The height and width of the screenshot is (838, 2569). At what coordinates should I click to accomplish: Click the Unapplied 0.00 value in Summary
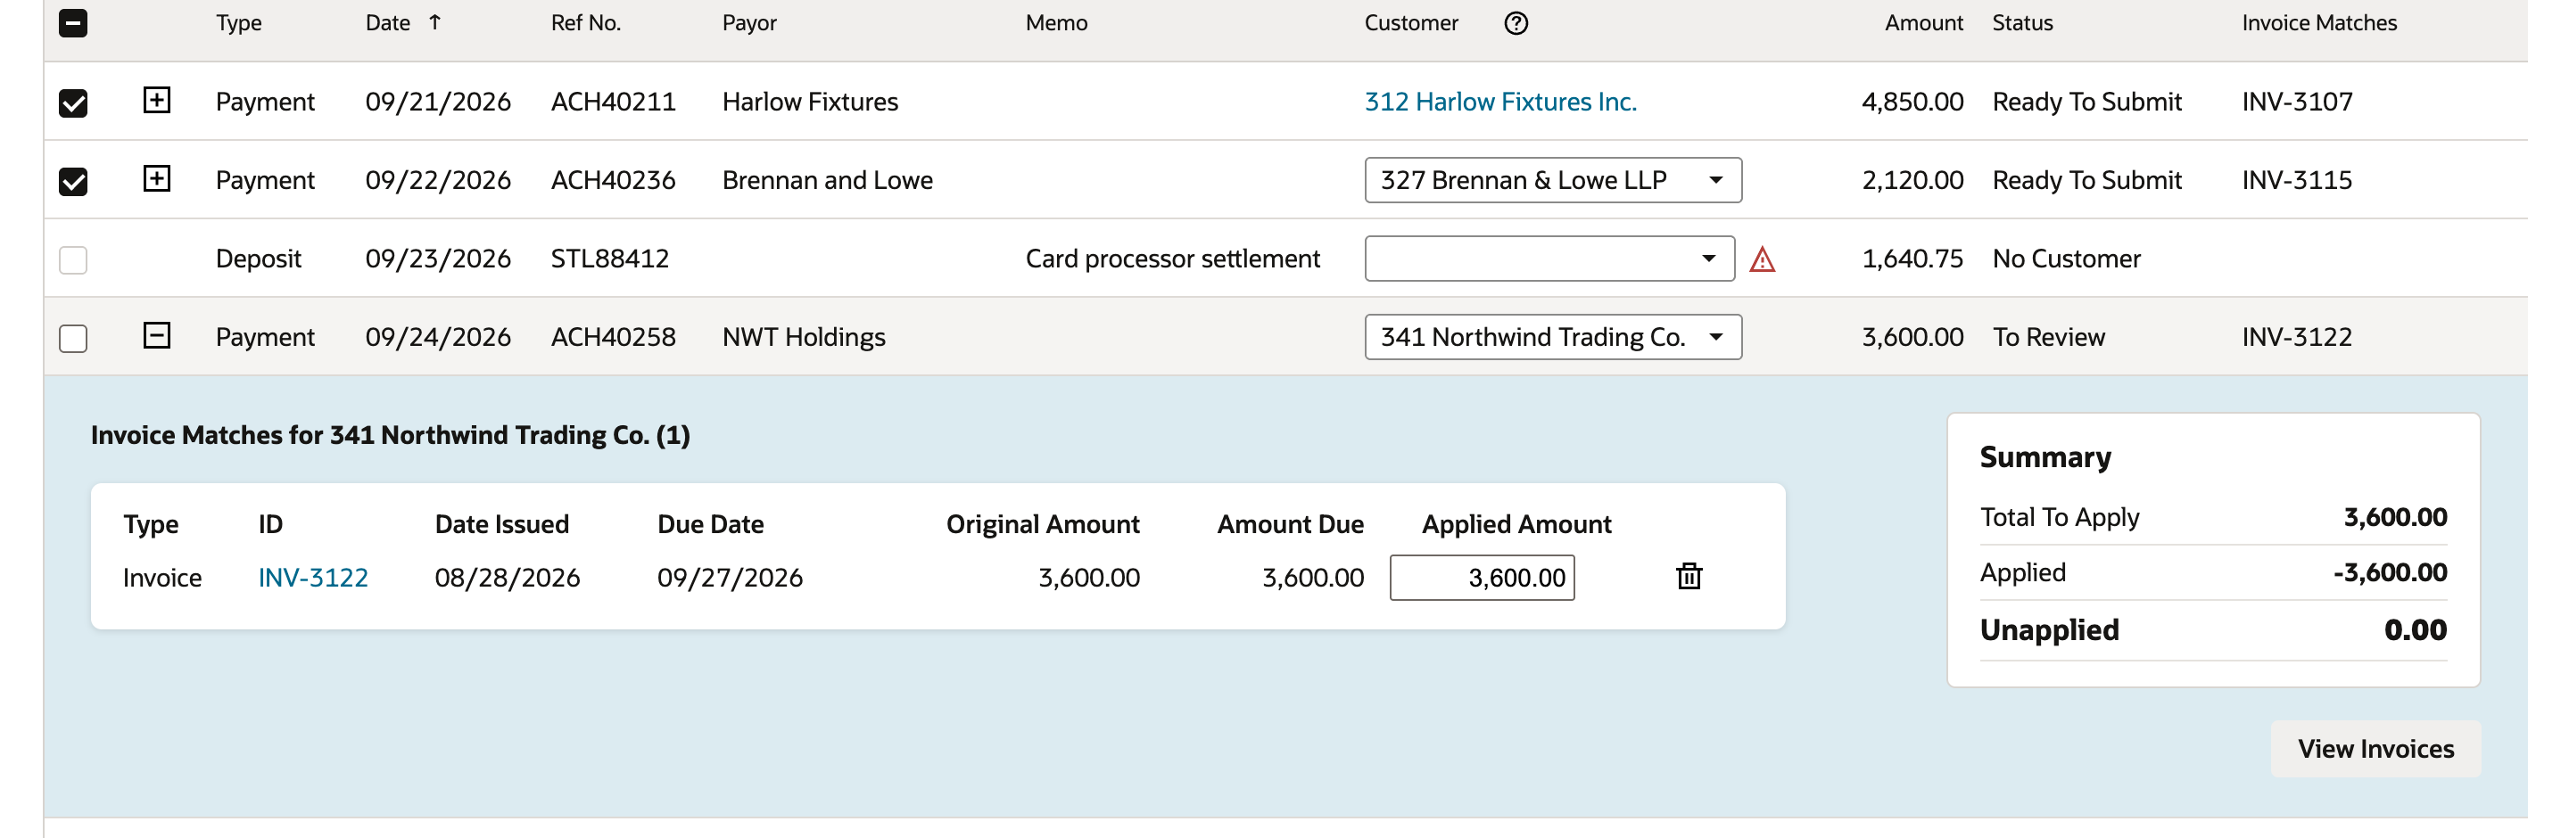[x=2415, y=631]
